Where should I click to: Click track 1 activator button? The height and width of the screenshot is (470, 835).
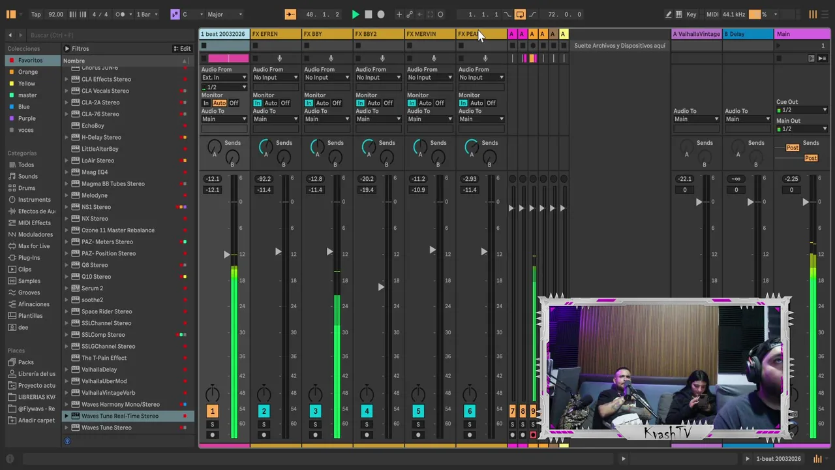coord(212,411)
